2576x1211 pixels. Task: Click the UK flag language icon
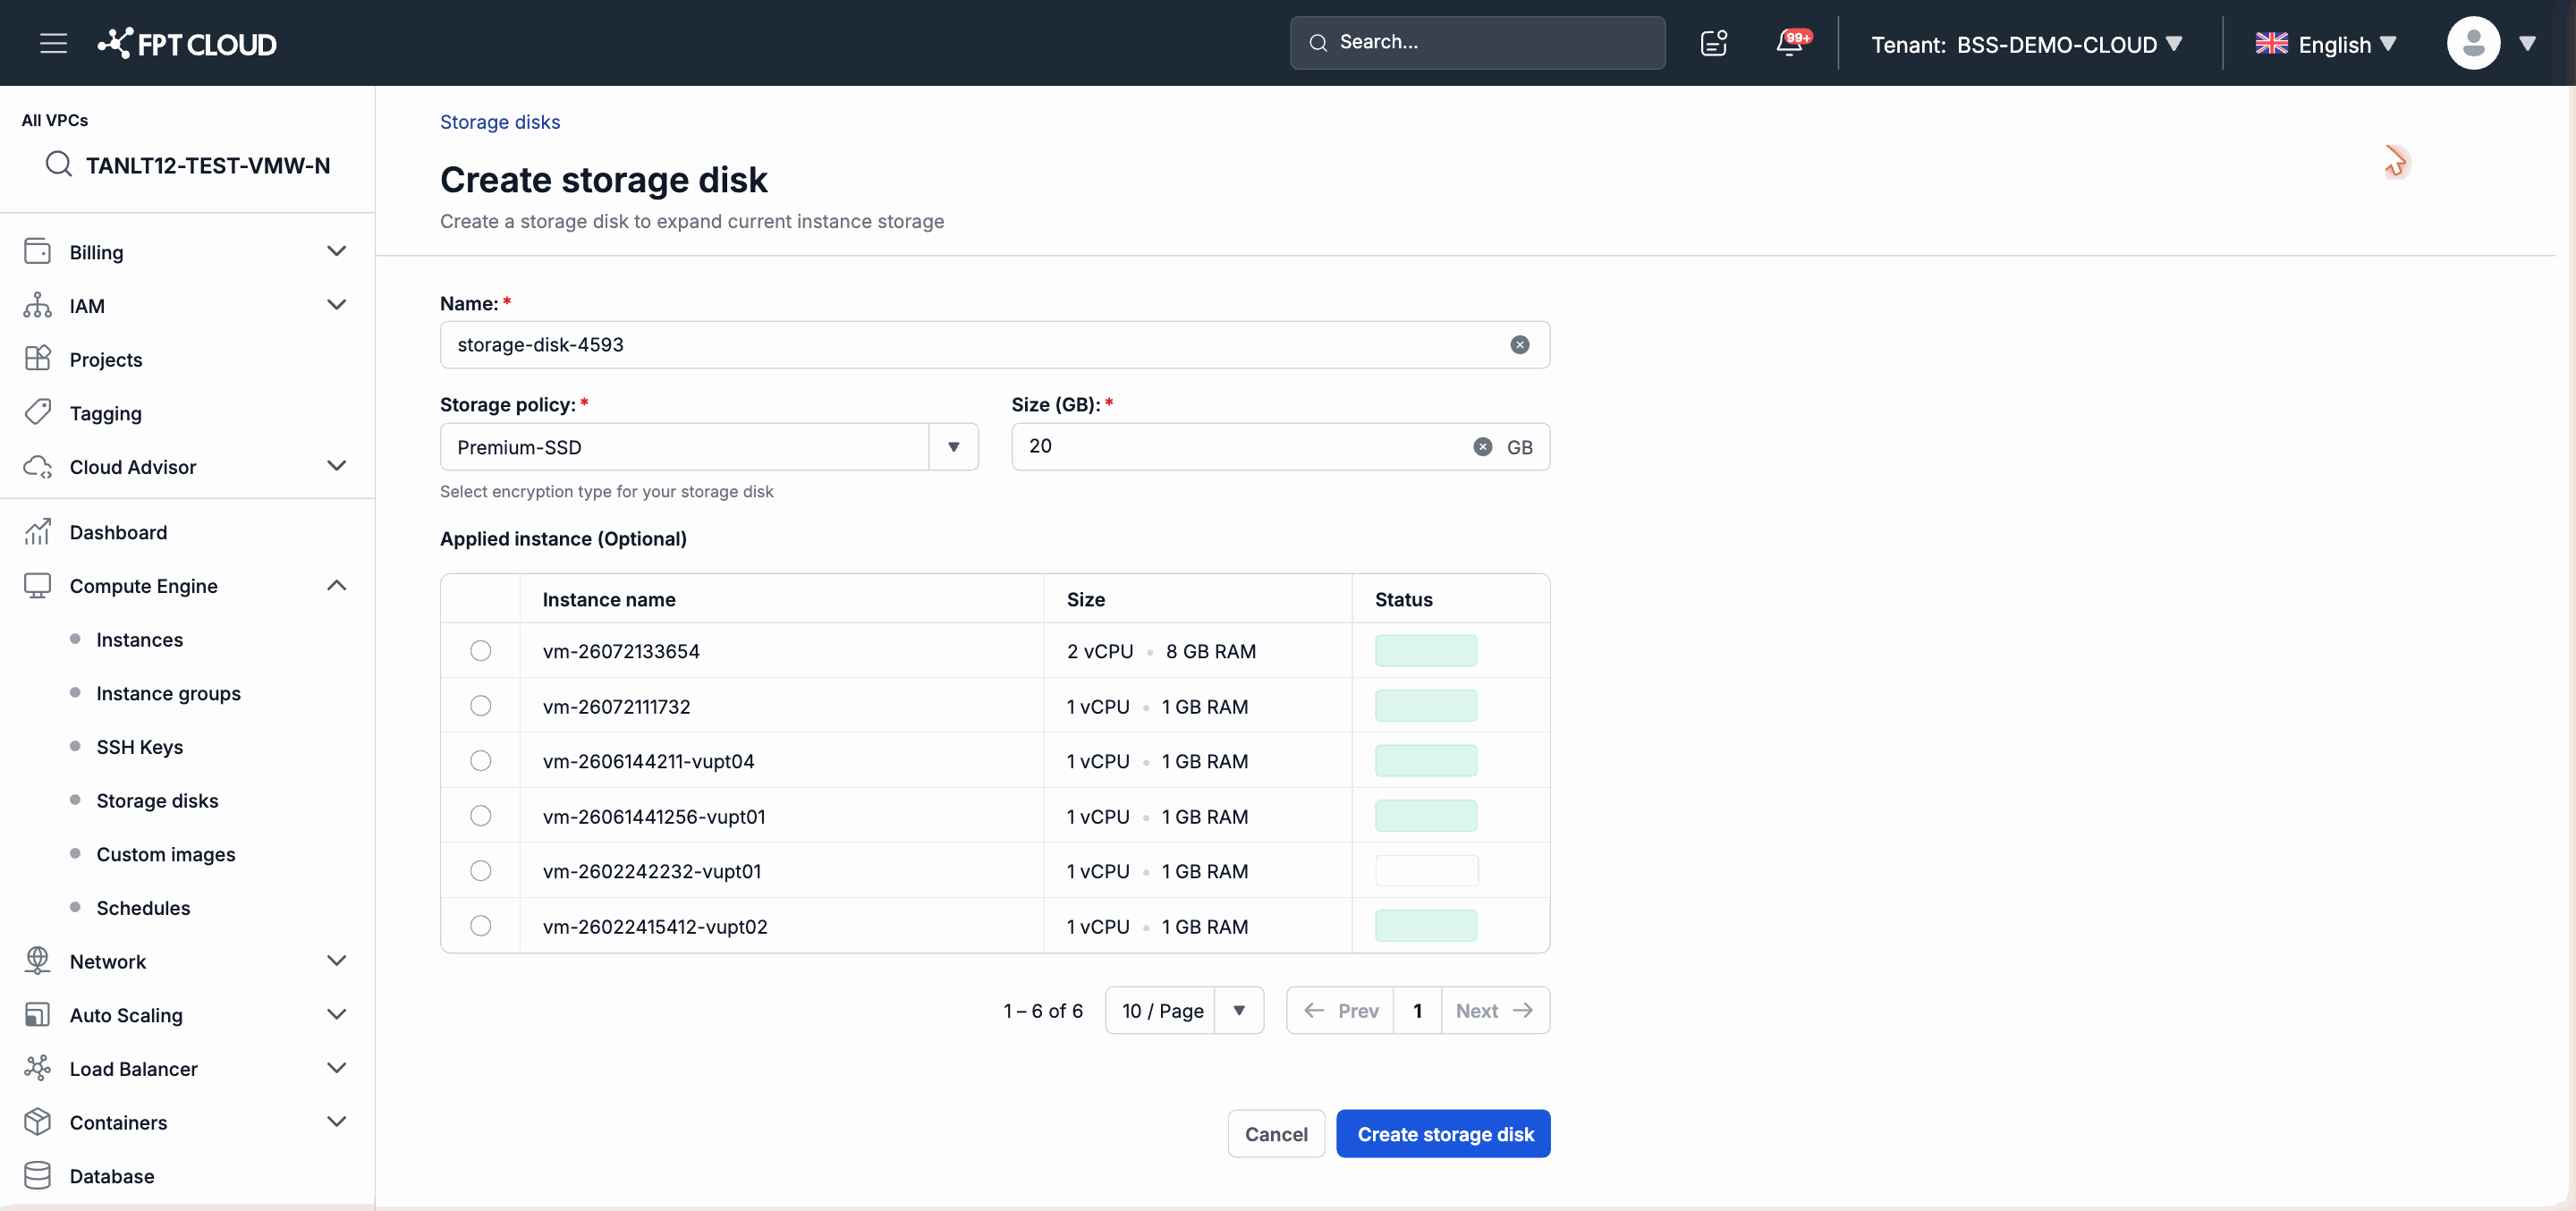[2271, 43]
